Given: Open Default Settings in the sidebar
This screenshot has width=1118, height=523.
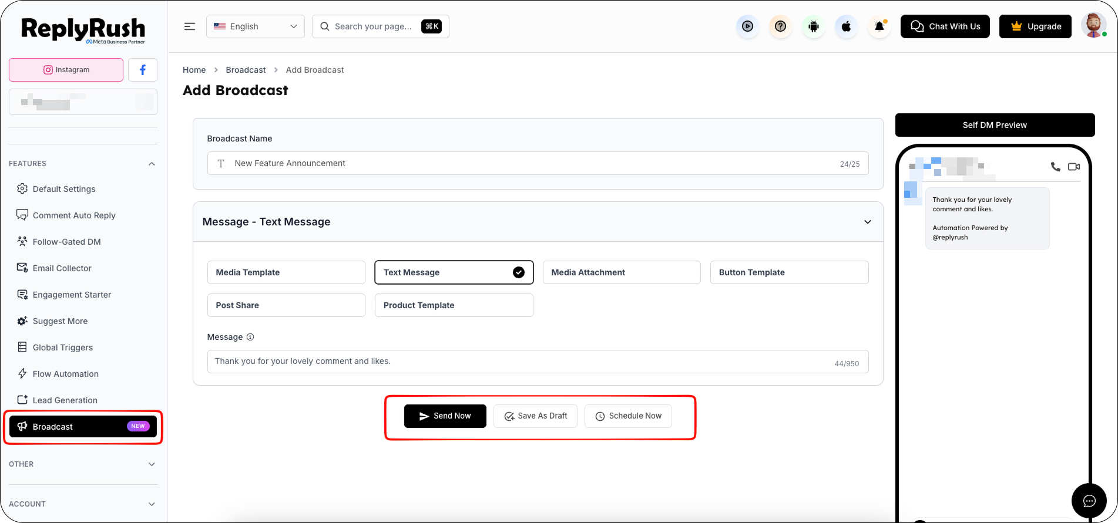Looking at the screenshot, I should pos(83,189).
